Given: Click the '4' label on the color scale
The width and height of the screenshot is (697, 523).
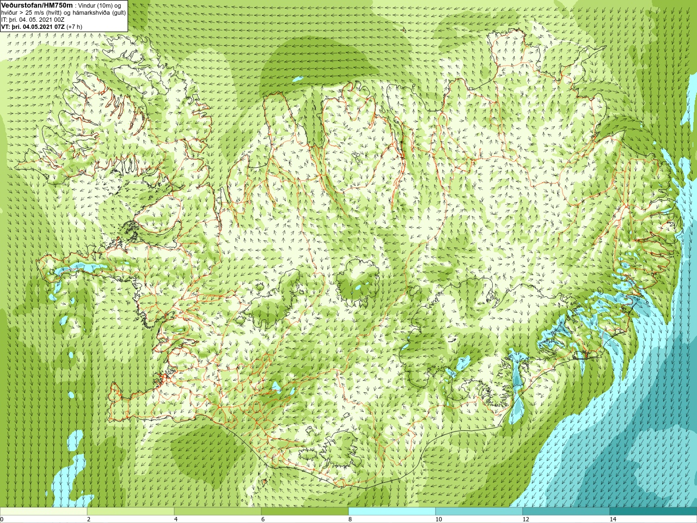Looking at the screenshot, I should [176, 519].
